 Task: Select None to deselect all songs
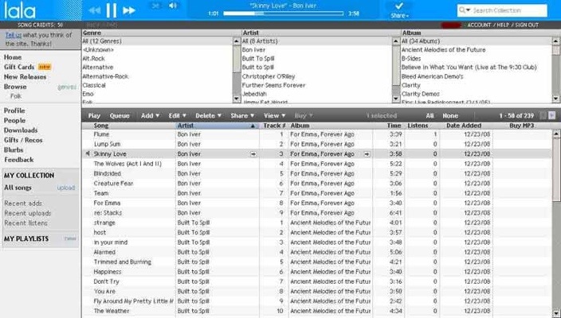(450, 115)
